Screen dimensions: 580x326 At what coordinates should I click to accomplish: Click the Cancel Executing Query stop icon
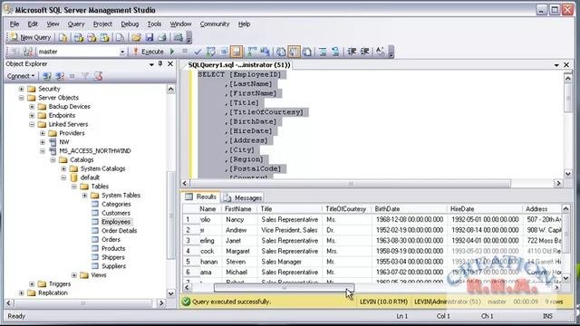[185, 52]
